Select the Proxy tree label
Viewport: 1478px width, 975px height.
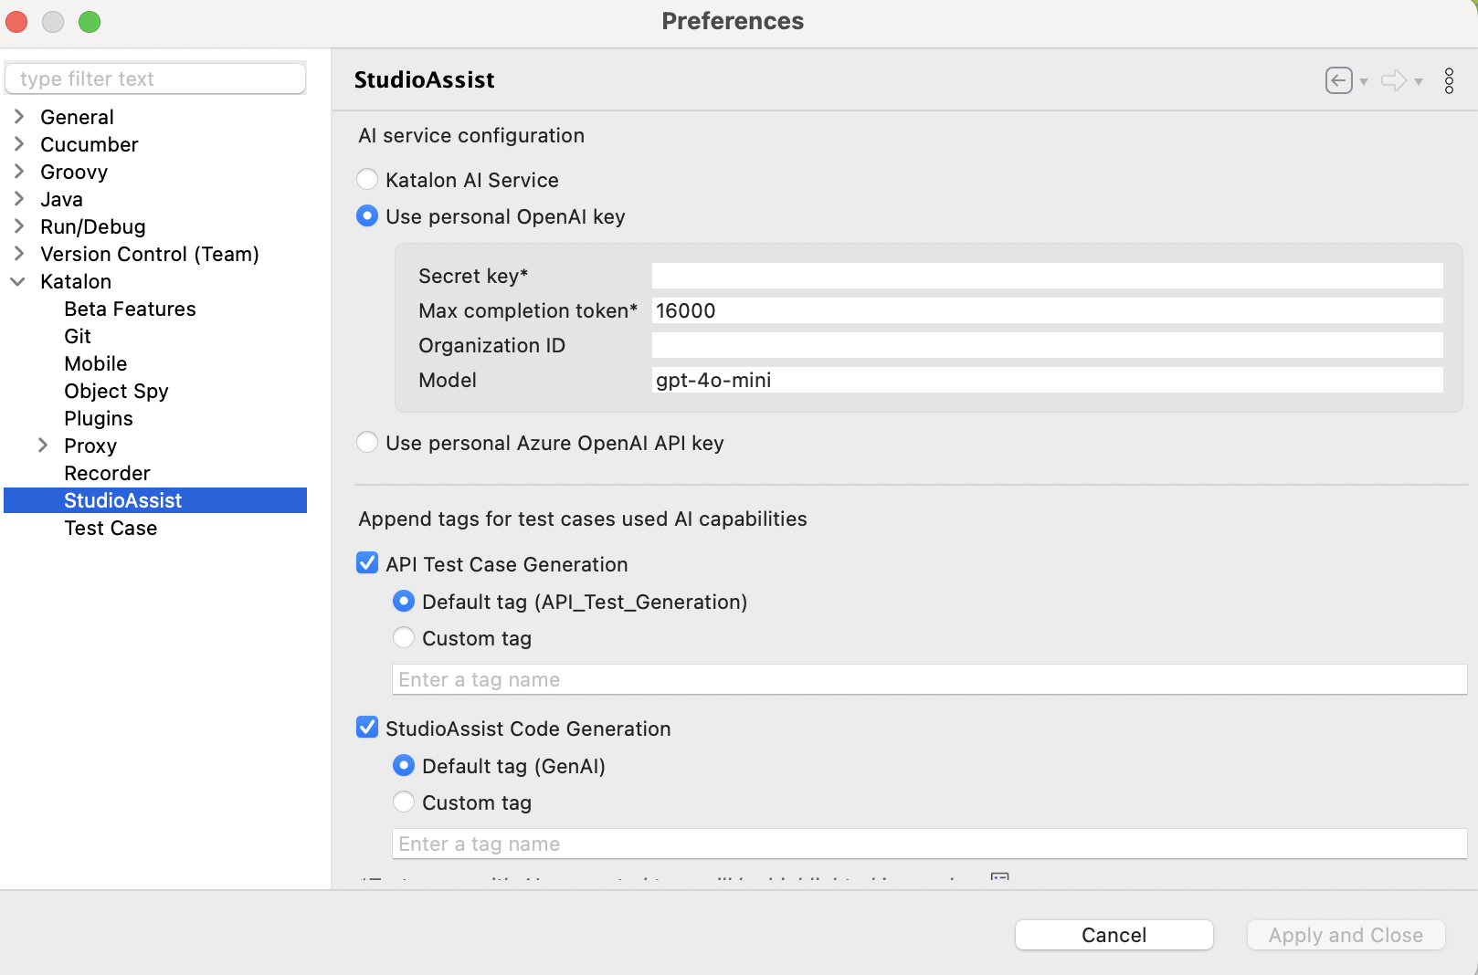(x=90, y=446)
